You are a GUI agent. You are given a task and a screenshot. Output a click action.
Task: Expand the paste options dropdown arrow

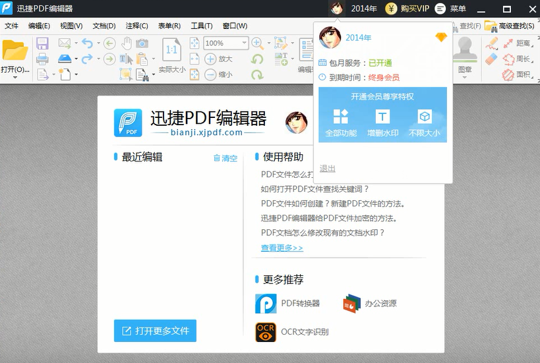pyautogui.click(x=153, y=59)
